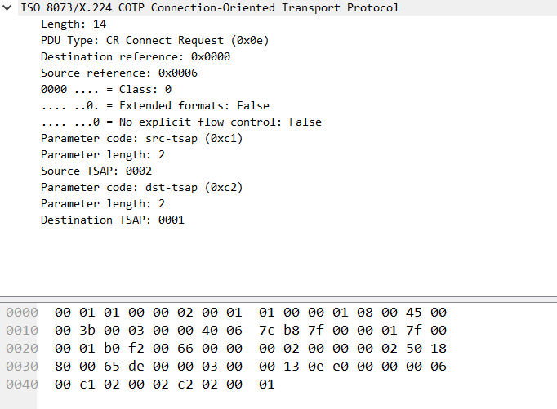Viewport: 557px width, 409px height.
Task: Select Parameter code: dst-tsap (0xc2) row
Action: pos(141,187)
